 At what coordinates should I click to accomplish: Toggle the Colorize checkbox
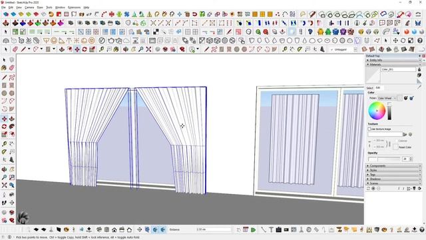click(x=397, y=141)
